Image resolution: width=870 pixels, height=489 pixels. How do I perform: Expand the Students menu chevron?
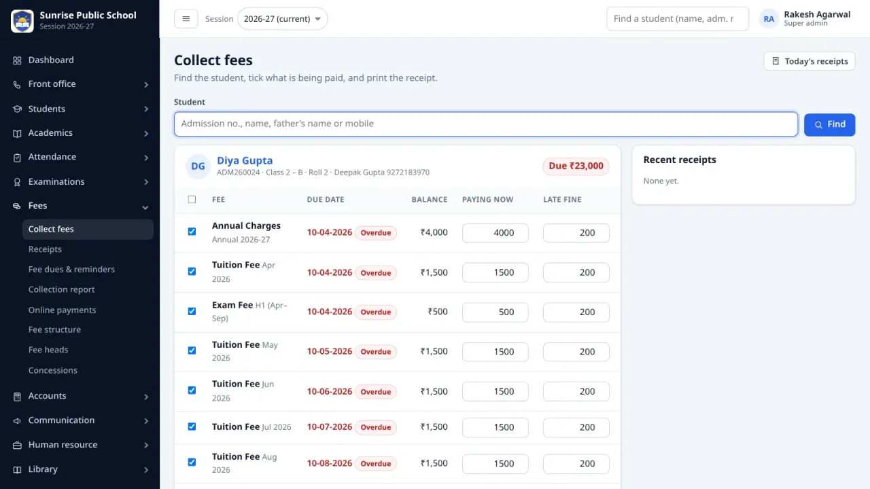146,109
